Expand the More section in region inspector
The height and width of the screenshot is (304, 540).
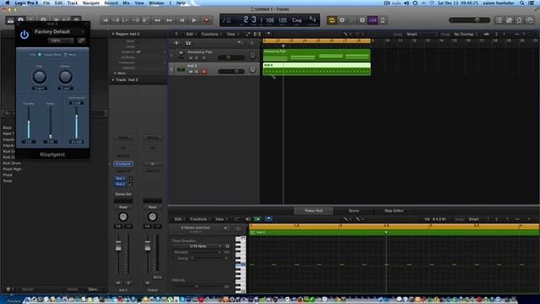(x=115, y=73)
